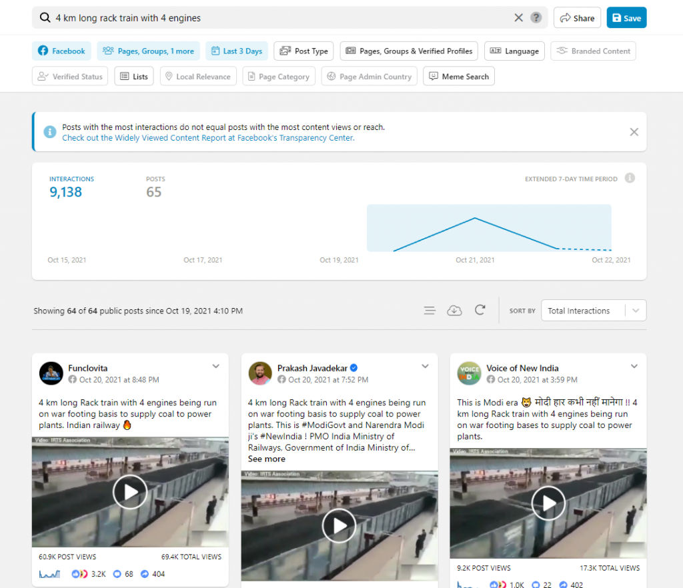The height and width of the screenshot is (588, 683).
Task: Open the Post Type filter
Action: pyautogui.click(x=303, y=51)
